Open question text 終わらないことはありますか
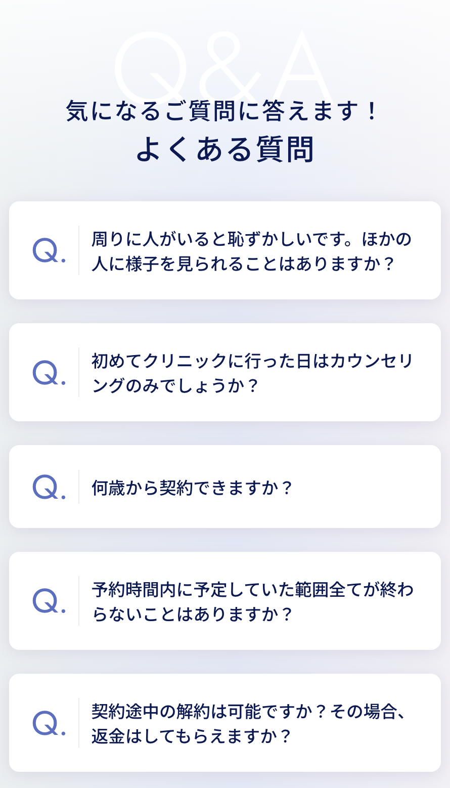This screenshot has height=788, width=450. coord(253,601)
